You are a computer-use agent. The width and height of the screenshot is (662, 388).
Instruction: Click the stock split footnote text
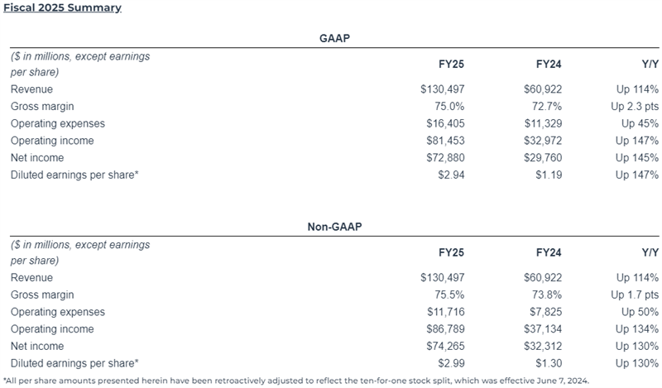point(296,381)
